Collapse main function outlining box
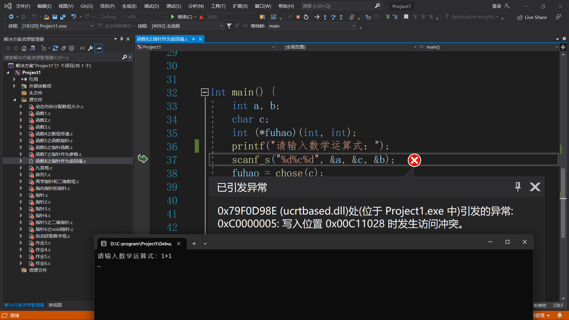Image resolution: width=569 pixels, height=320 pixels. [x=204, y=92]
